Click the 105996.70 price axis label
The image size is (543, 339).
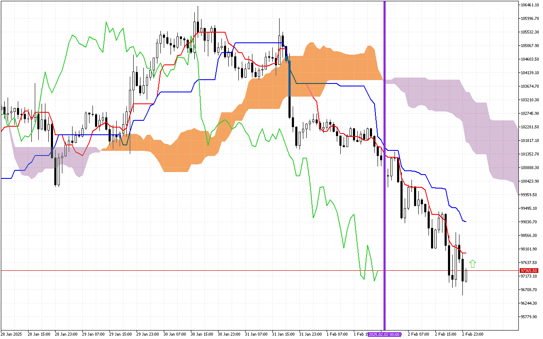pos(530,19)
